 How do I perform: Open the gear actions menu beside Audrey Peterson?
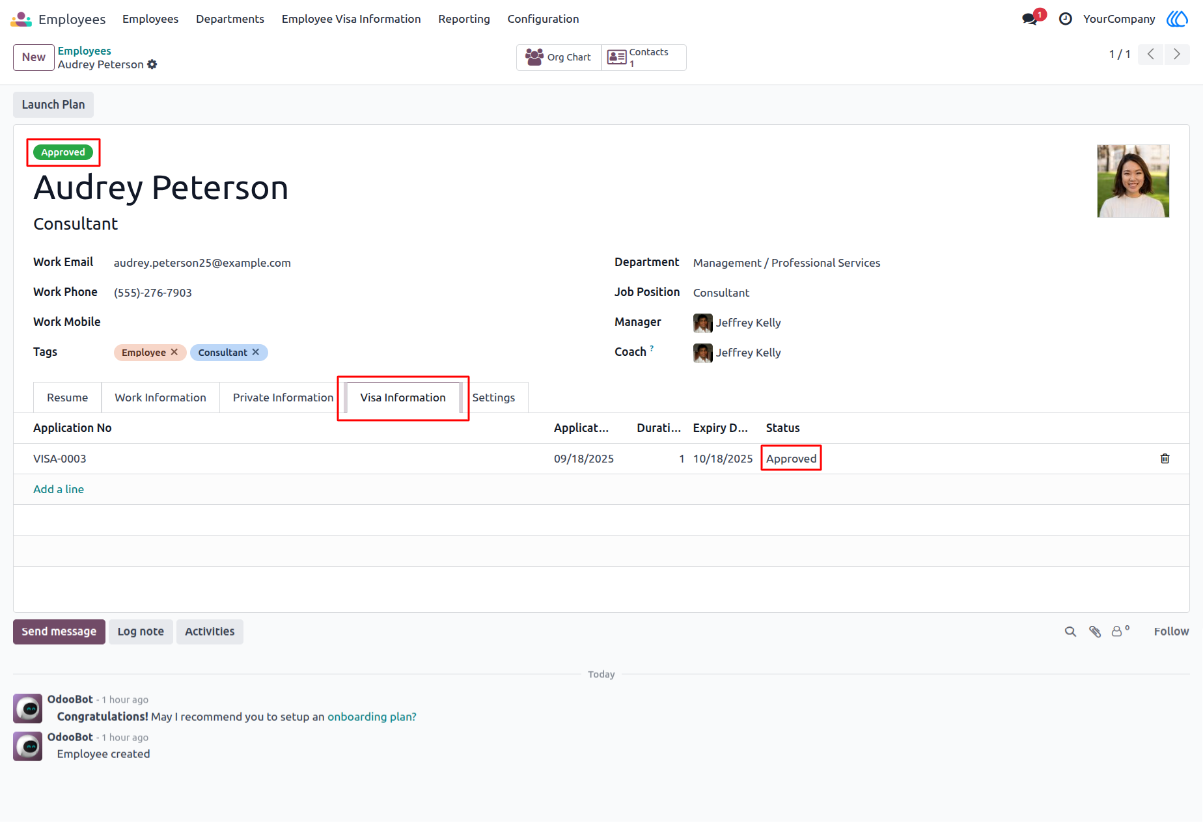(x=152, y=64)
